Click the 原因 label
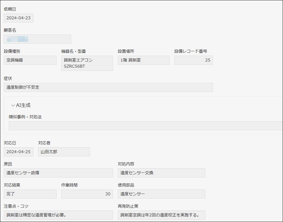Image resolution: width=283 pixels, height=222 pixels. click(8, 164)
